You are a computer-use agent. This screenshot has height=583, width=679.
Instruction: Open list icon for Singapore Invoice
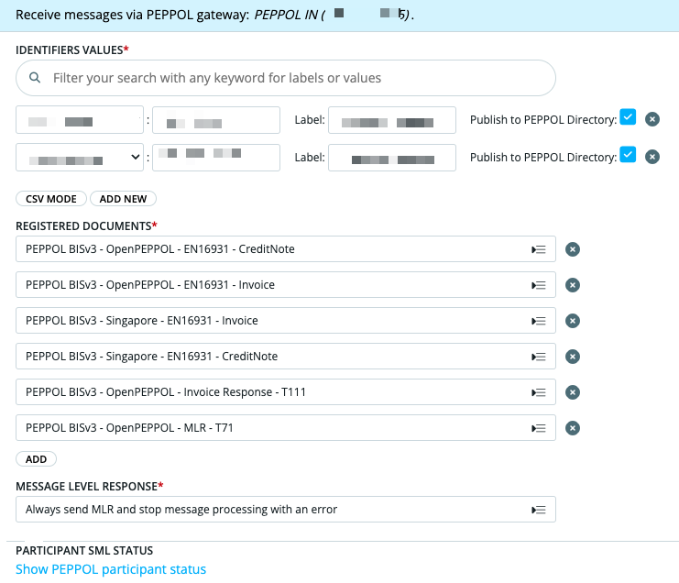tap(539, 321)
